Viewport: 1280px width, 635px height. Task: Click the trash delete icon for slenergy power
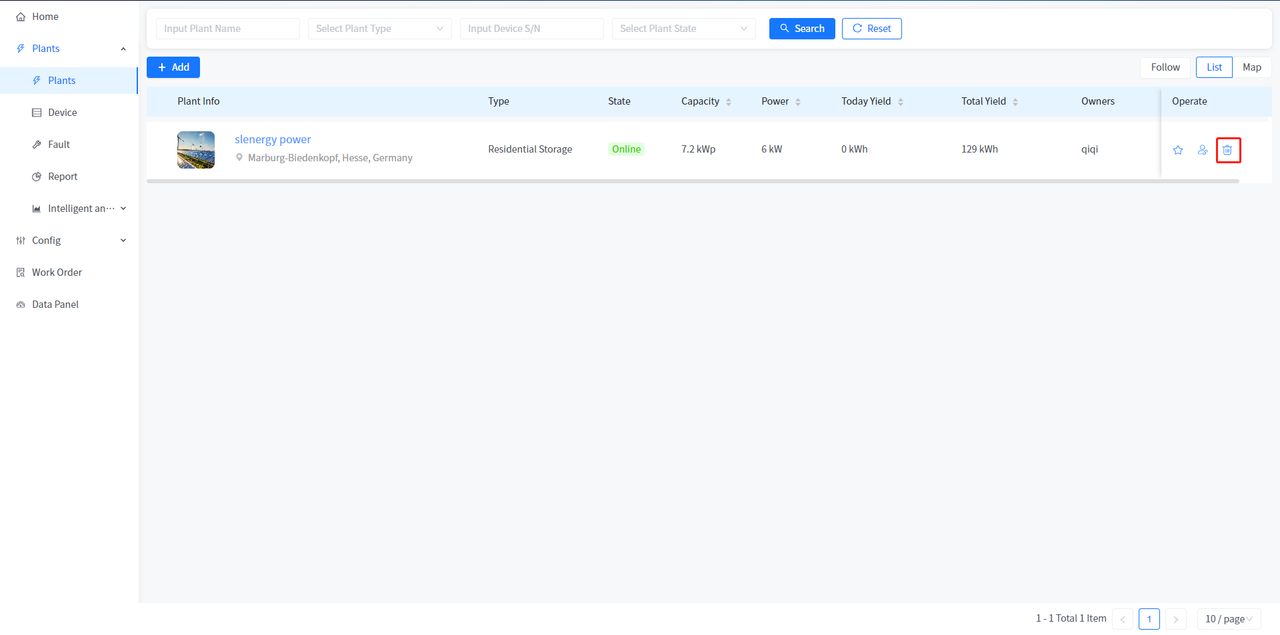[1227, 150]
